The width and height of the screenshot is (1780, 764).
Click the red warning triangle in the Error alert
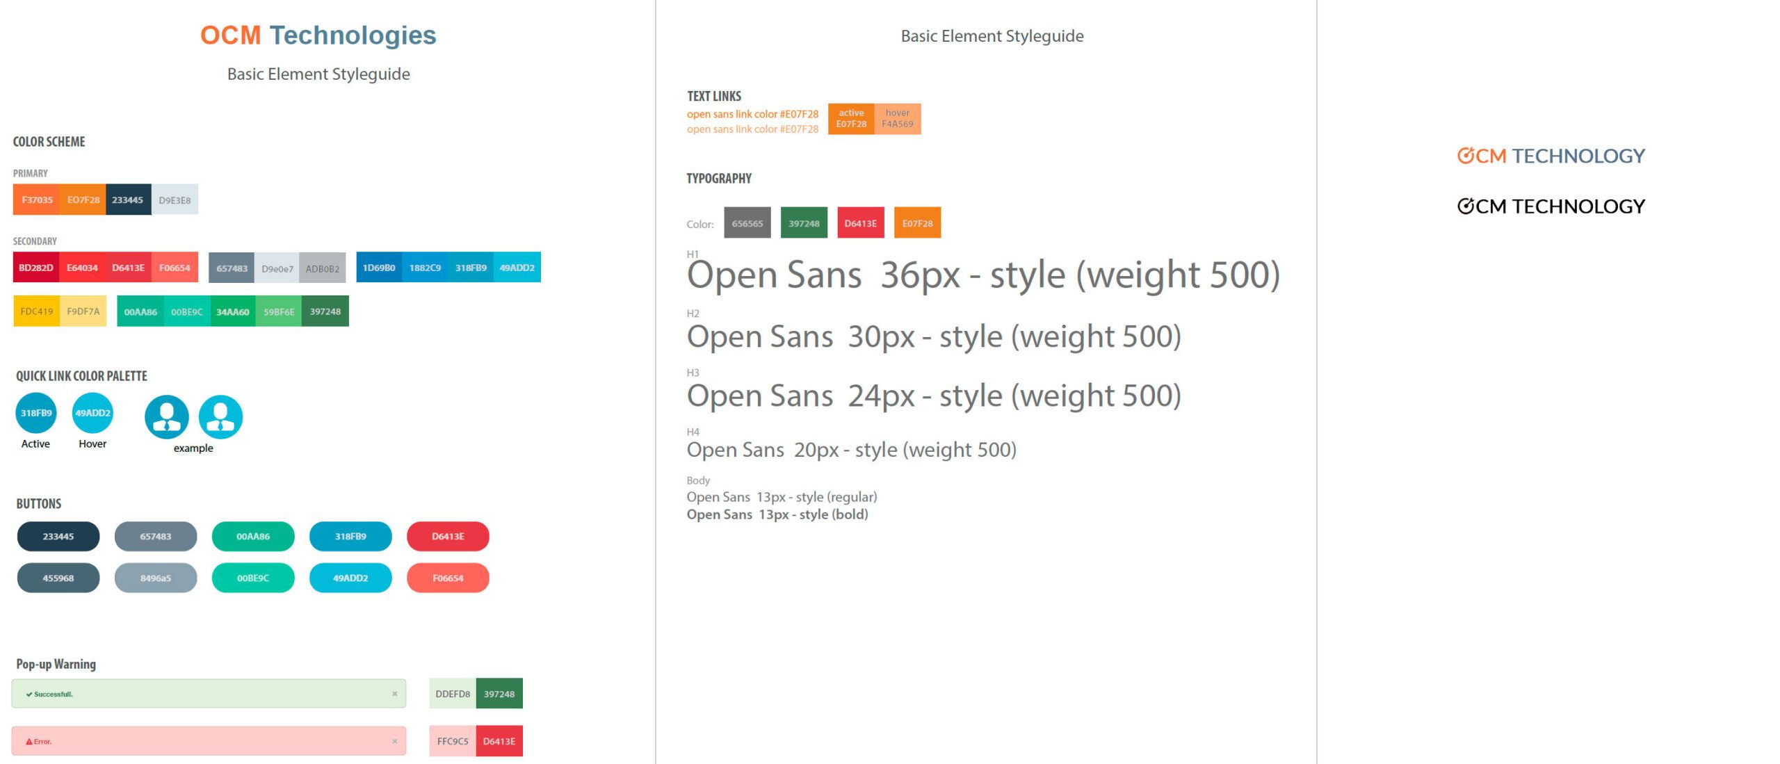point(29,741)
